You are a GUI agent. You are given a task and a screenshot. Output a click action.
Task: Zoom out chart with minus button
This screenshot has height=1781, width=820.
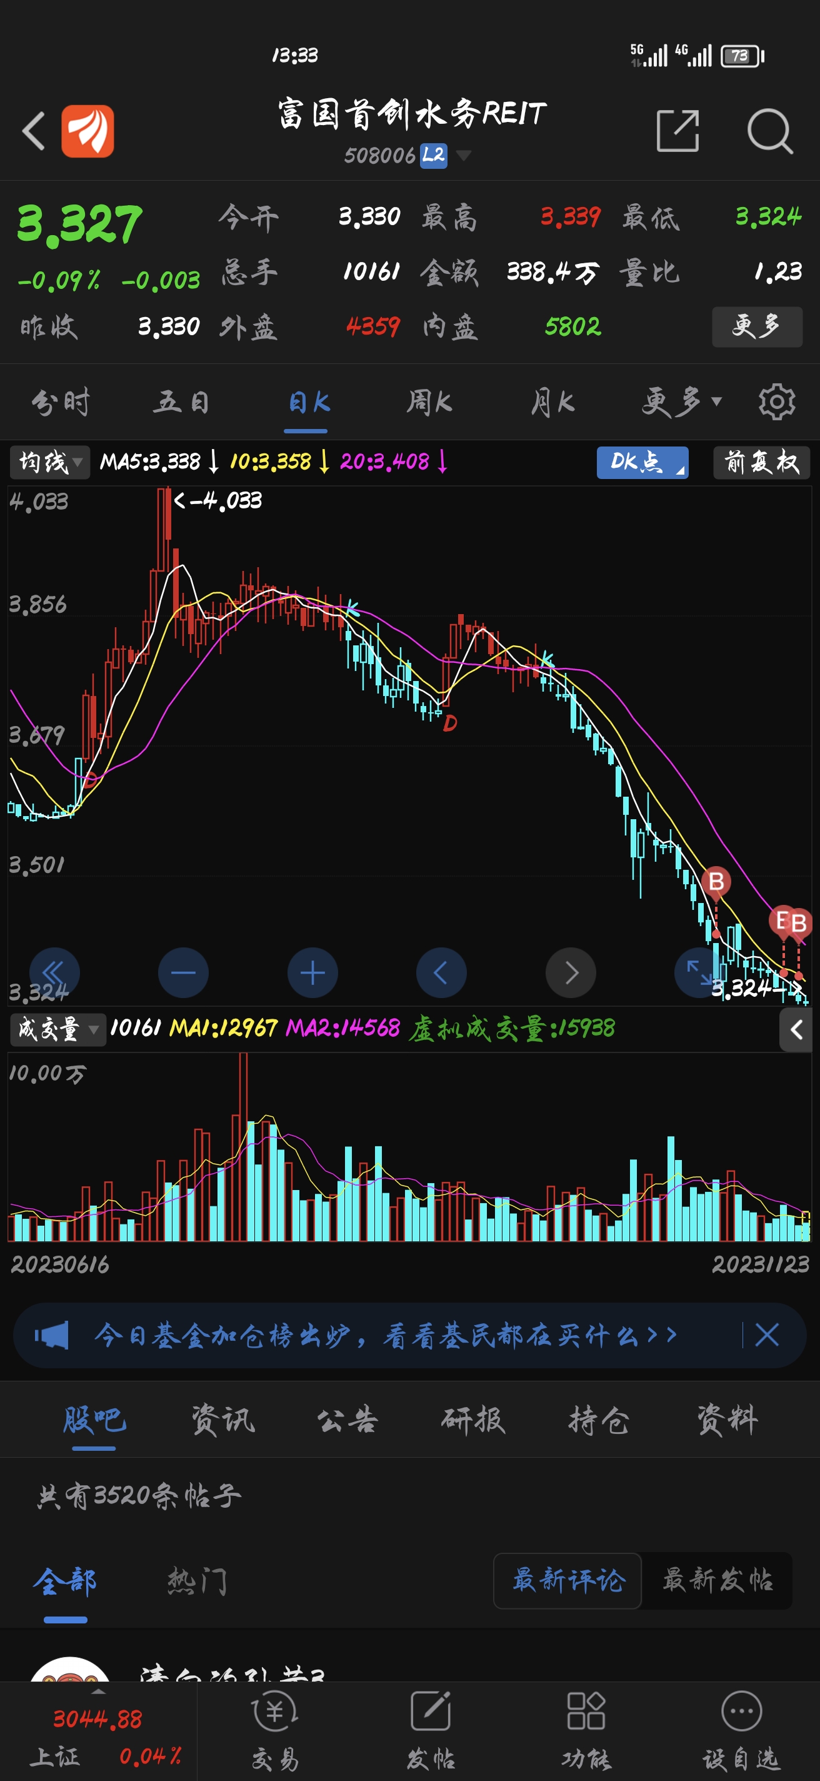[x=183, y=972]
